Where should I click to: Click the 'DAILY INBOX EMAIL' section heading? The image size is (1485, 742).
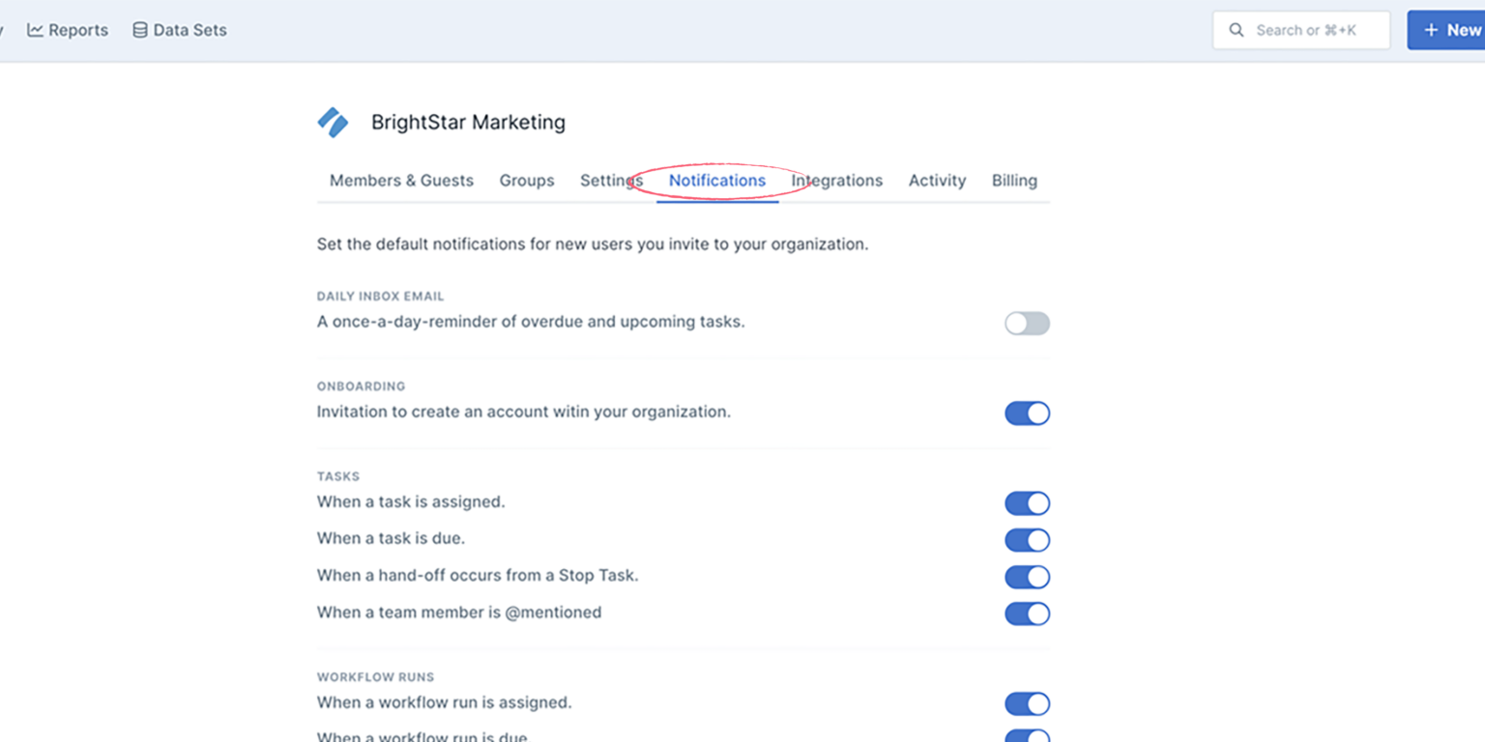(x=380, y=297)
